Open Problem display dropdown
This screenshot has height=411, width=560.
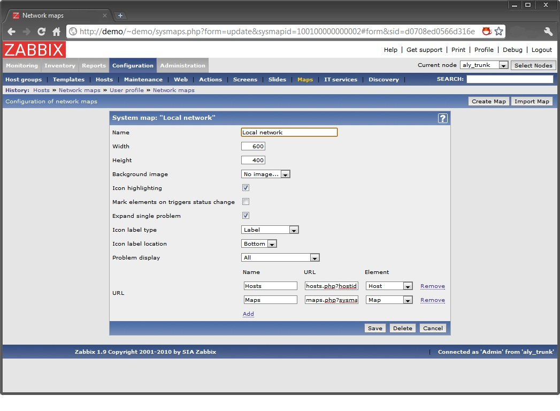[x=280, y=258]
